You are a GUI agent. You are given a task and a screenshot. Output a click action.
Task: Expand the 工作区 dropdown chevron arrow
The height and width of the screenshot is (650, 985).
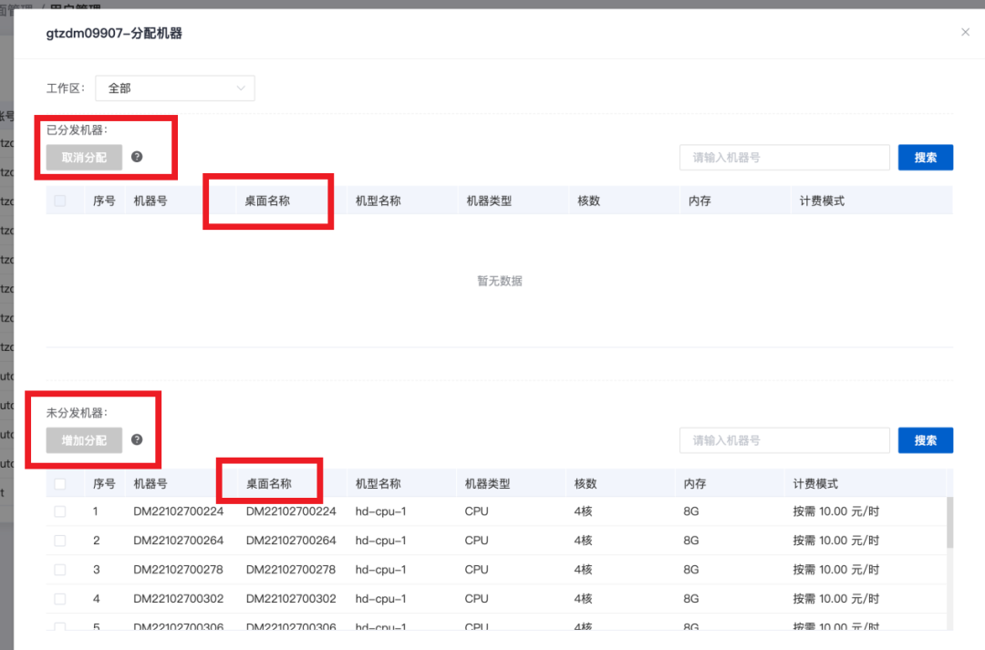[241, 88]
